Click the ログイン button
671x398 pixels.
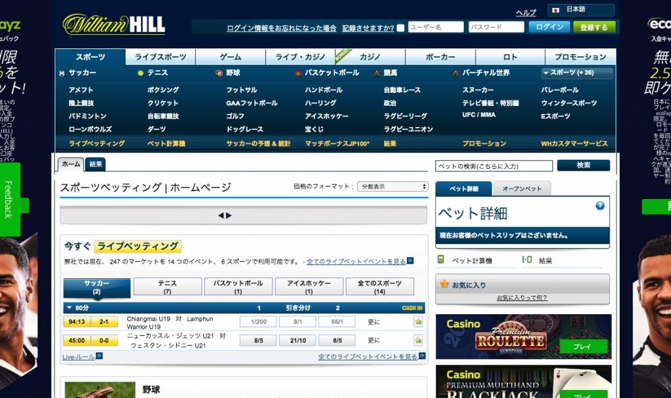[550, 27]
